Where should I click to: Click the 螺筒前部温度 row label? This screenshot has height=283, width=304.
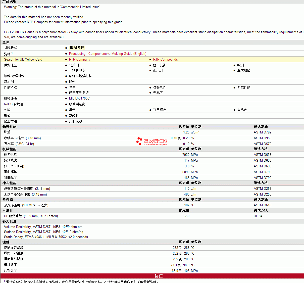point(14,259)
